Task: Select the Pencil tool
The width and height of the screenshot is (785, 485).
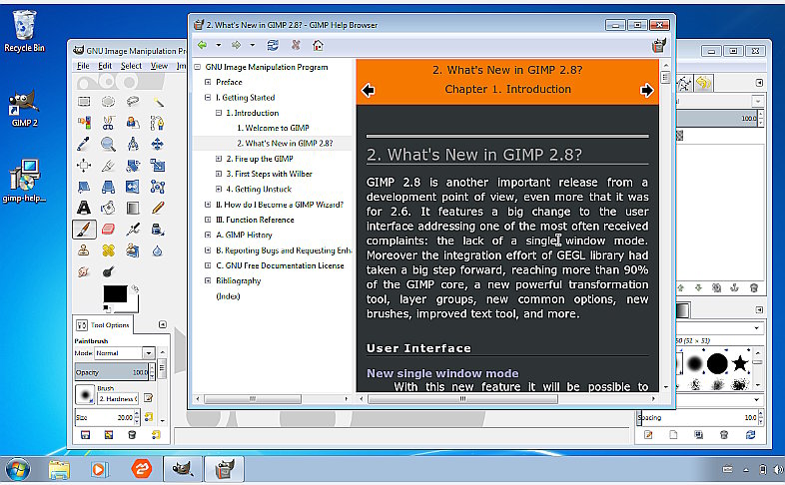Action: coord(157,208)
